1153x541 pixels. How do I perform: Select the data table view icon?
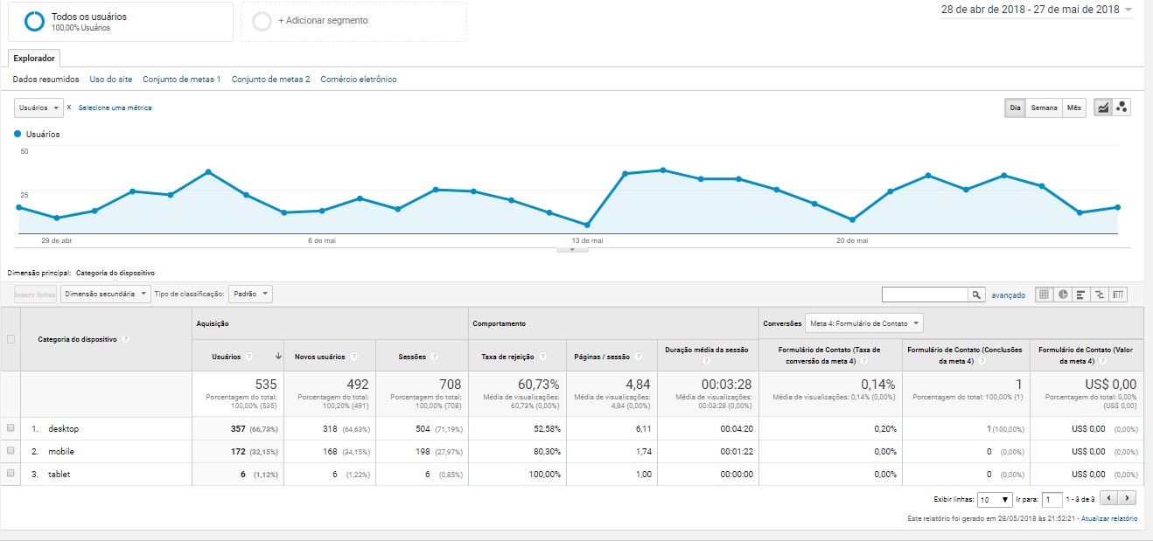point(1044,295)
